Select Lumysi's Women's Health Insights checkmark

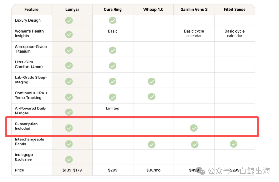(69, 34)
